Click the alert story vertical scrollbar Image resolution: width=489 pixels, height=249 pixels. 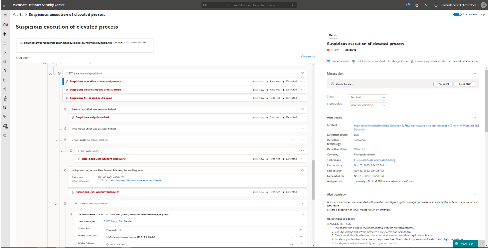tap(313, 180)
